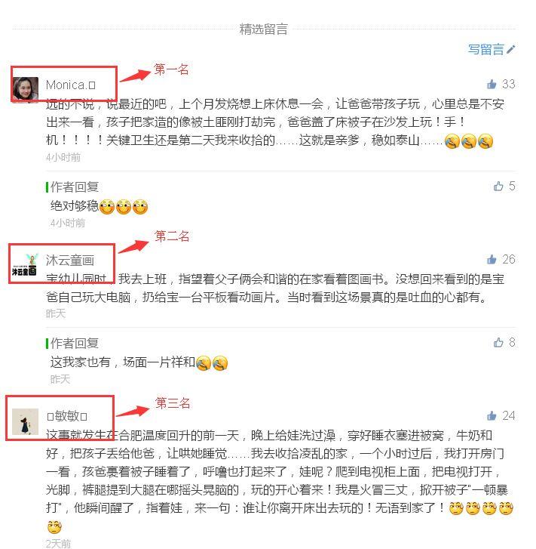Open 沐云童画's profile avatar

[x=25, y=265]
